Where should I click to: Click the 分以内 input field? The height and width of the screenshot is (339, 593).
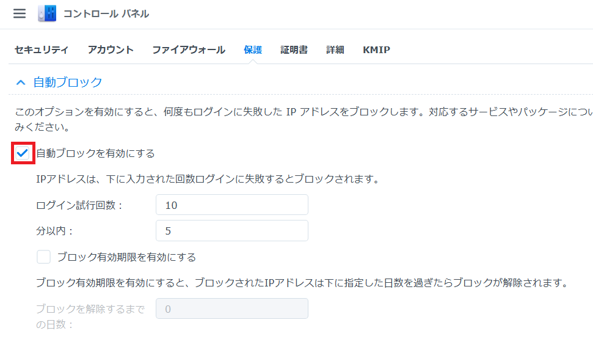tap(232, 230)
